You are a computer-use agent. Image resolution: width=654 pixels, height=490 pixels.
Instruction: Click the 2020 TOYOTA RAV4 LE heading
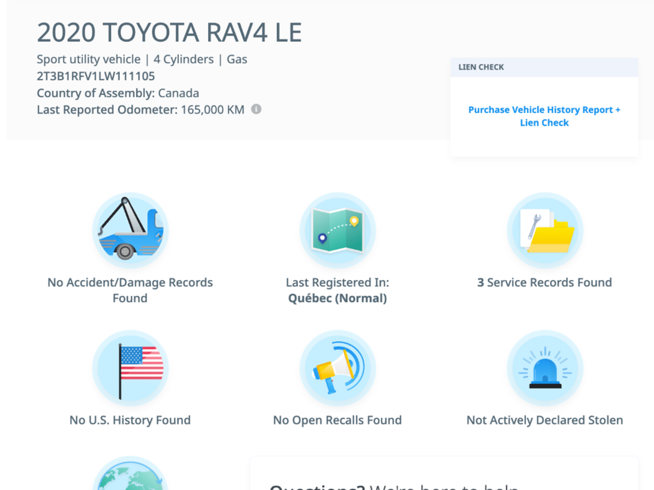[x=169, y=33]
